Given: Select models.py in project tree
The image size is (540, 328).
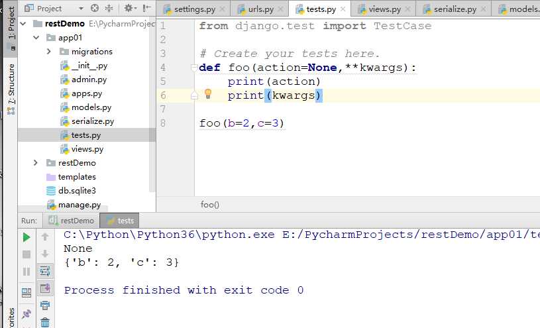Looking at the screenshot, I should pos(85,107).
